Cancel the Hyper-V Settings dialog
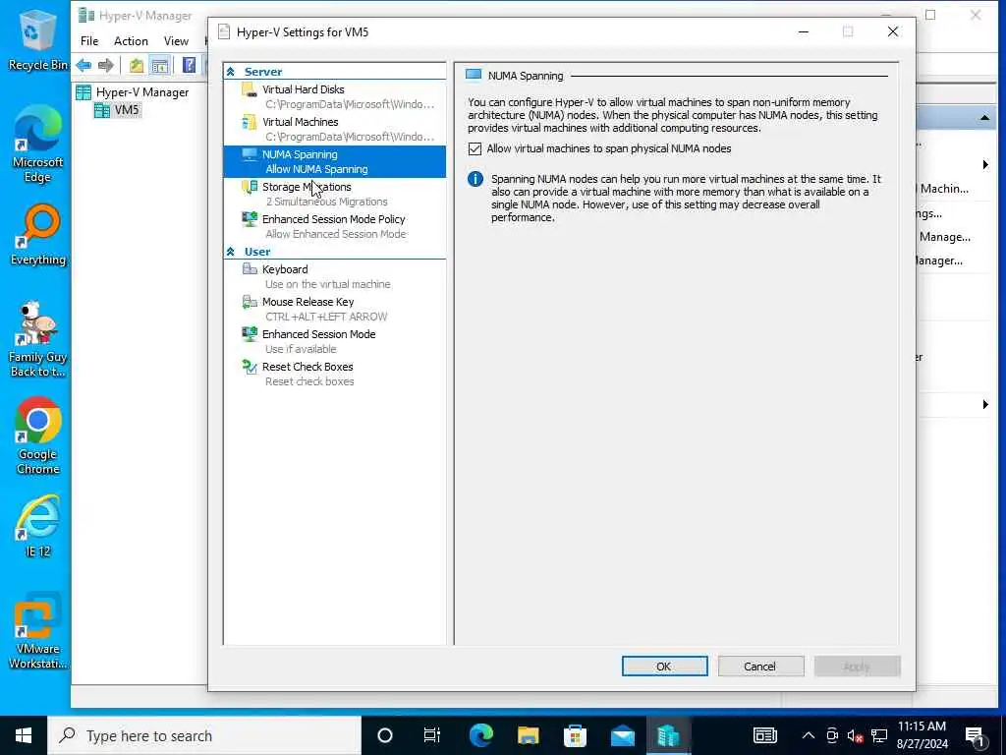Image resolution: width=1006 pixels, height=755 pixels. 760,667
